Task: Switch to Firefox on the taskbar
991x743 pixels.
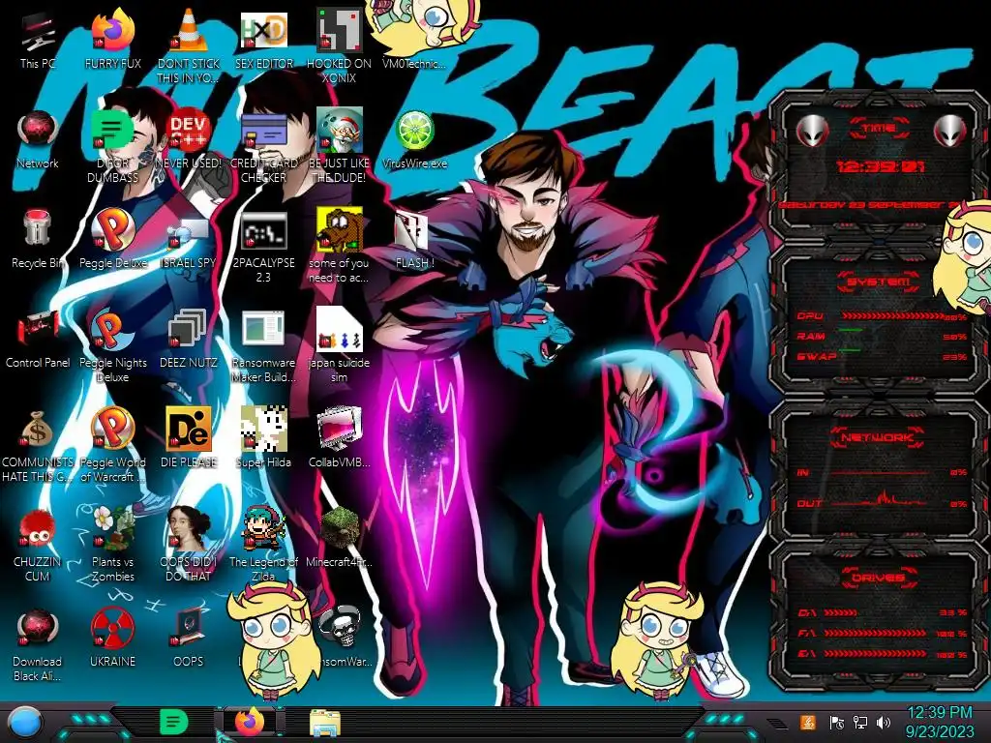Action: coord(251,722)
